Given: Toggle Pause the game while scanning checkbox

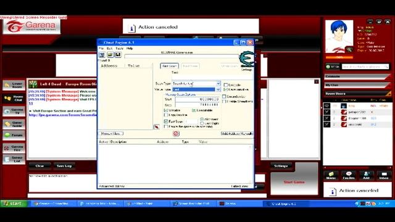Looking at the screenshot, I should (x=166, y=126).
